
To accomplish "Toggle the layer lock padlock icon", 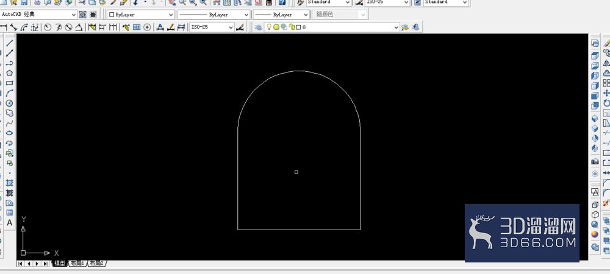I will (292, 27).
